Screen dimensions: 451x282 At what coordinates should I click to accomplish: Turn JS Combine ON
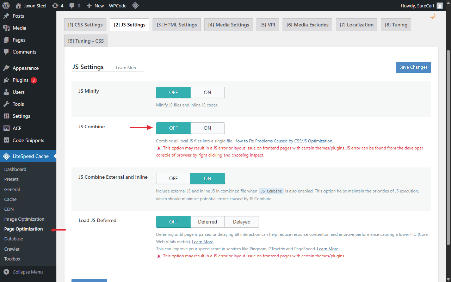(208, 128)
